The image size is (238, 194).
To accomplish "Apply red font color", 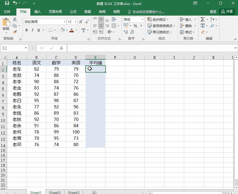I will tap(72, 30).
